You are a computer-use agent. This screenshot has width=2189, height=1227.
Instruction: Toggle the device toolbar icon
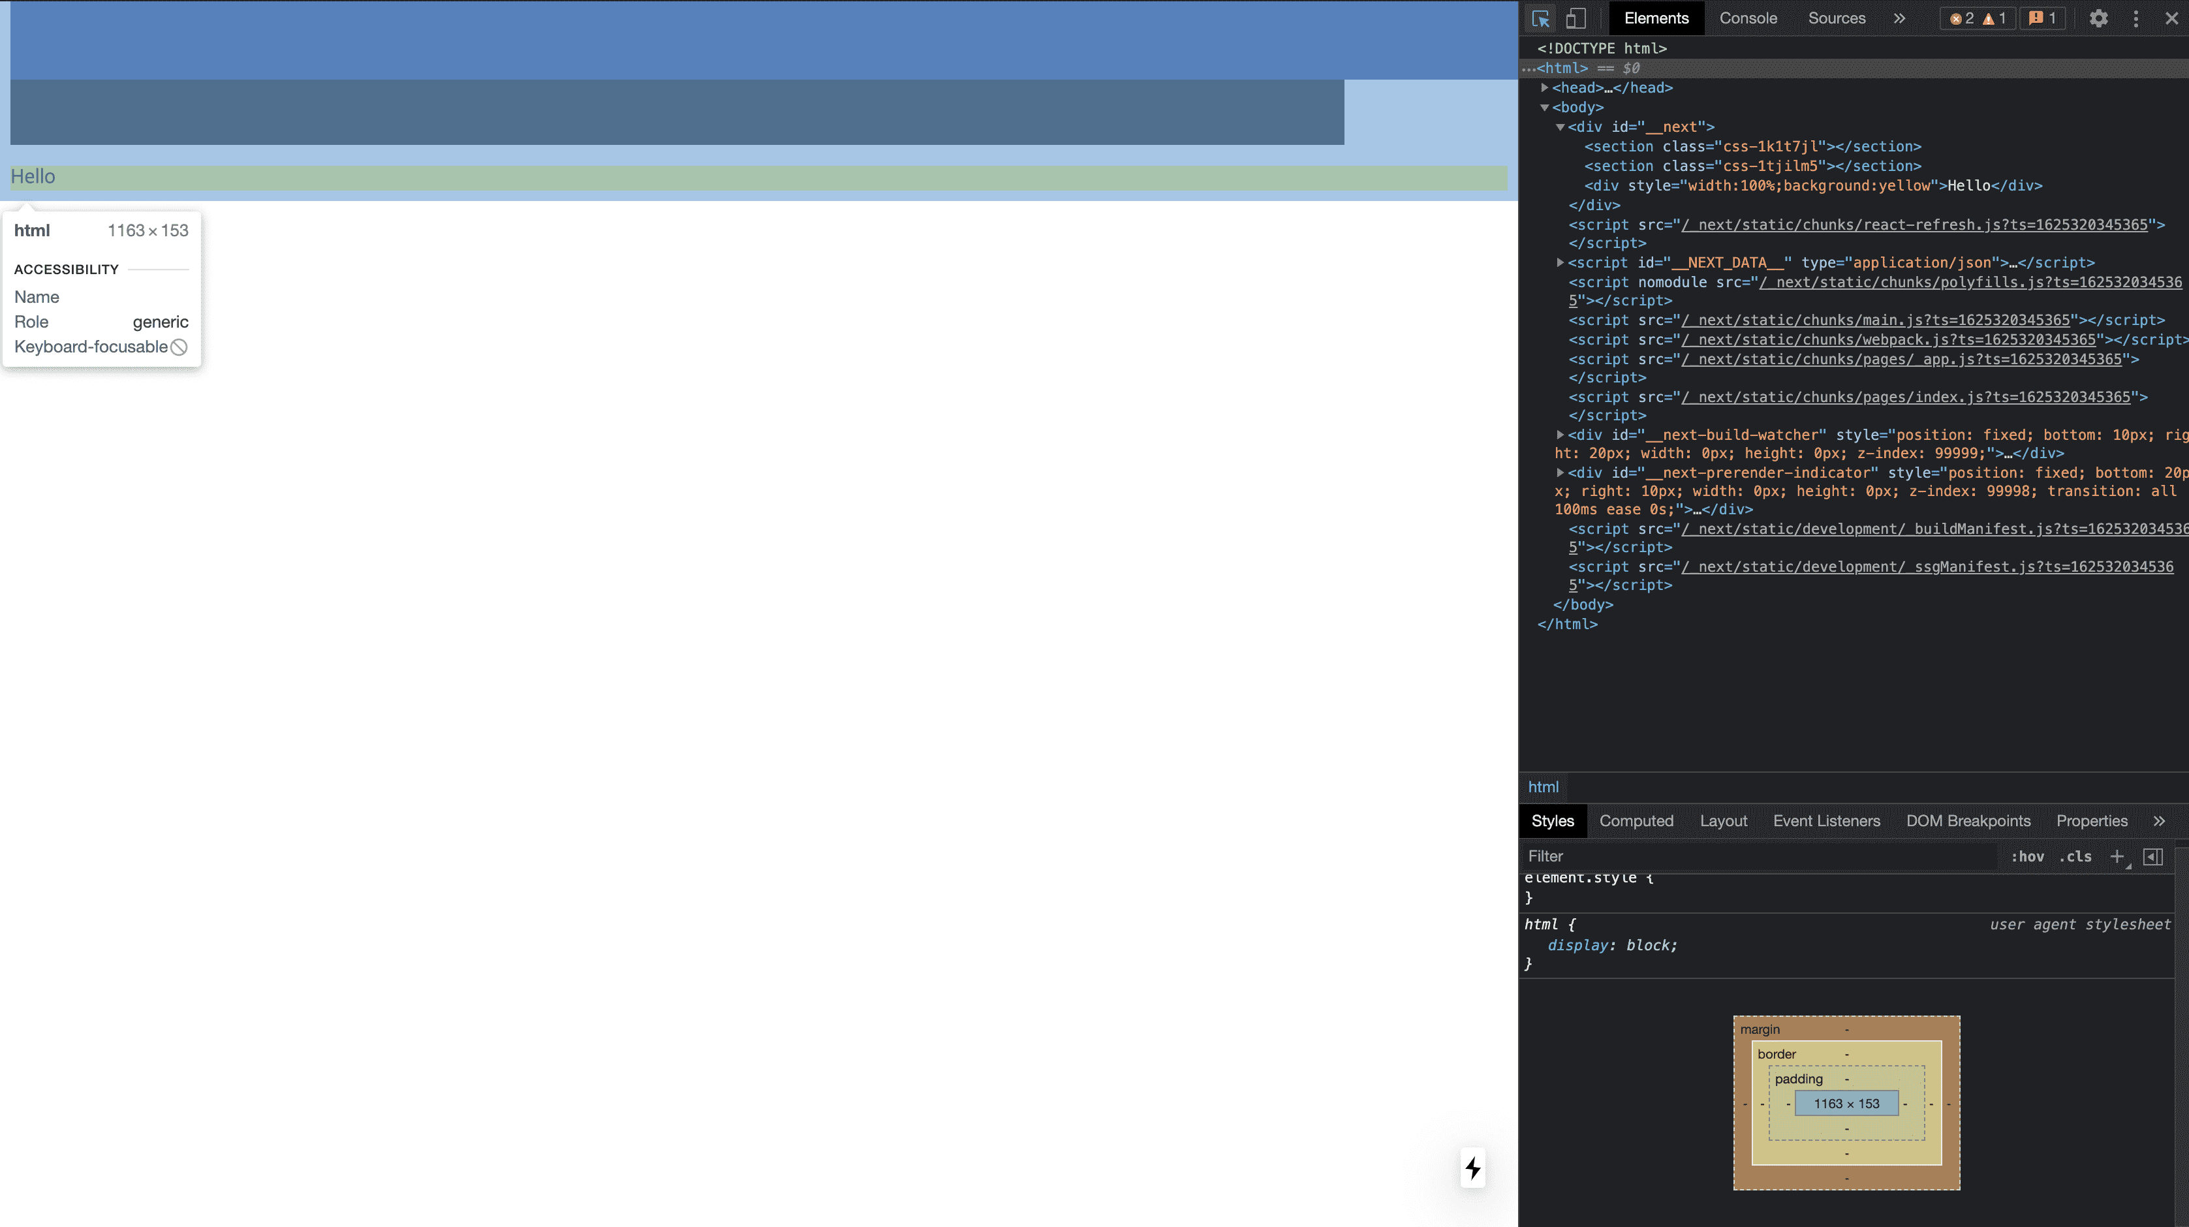[x=1576, y=18]
